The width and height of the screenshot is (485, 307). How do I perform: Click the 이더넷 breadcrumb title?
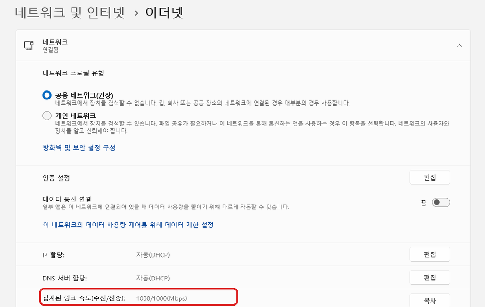(164, 13)
